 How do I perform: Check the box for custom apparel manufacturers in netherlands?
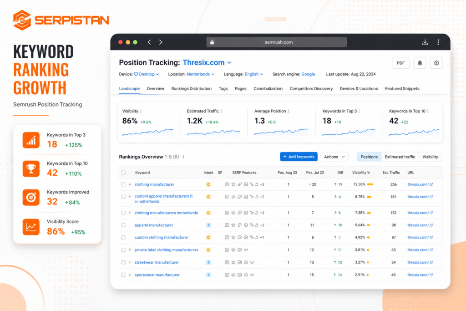[123, 197]
